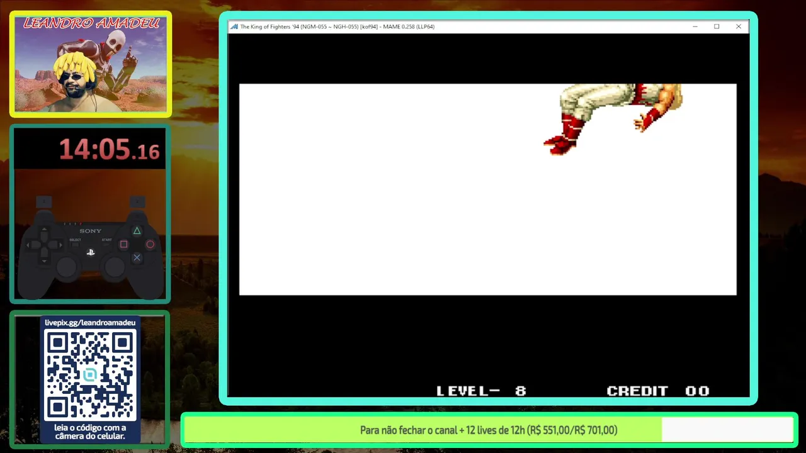Image resolution: width=806 pixels, height=453 pixels.
Task: Click the cross button on controller overlay
Action: pos(137,257)
